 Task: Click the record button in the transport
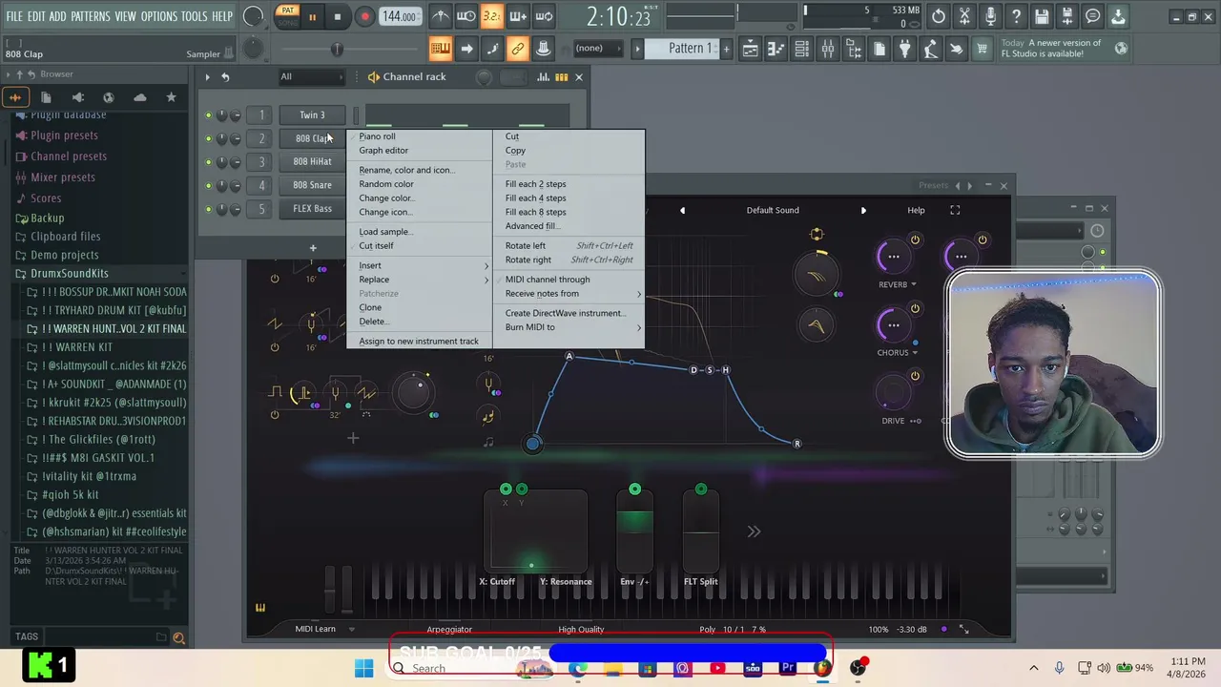point(364,16)
